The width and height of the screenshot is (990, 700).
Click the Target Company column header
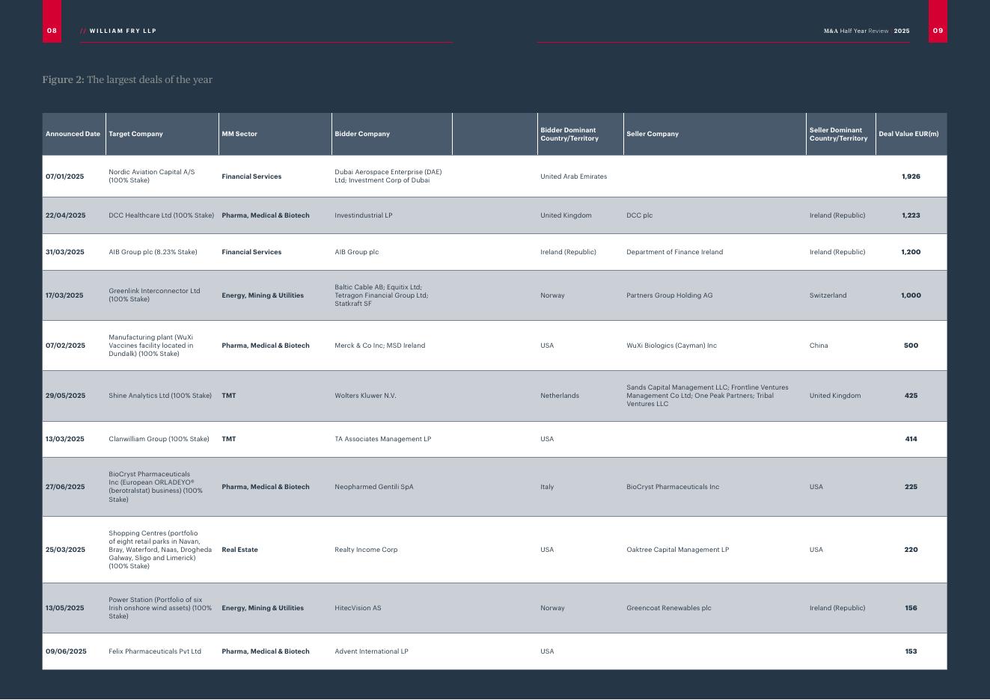(135, 134)
